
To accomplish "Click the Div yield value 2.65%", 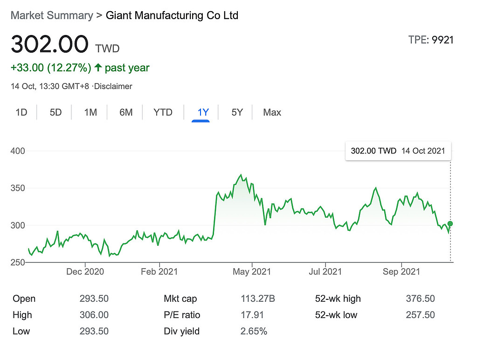I will (255, 332).
